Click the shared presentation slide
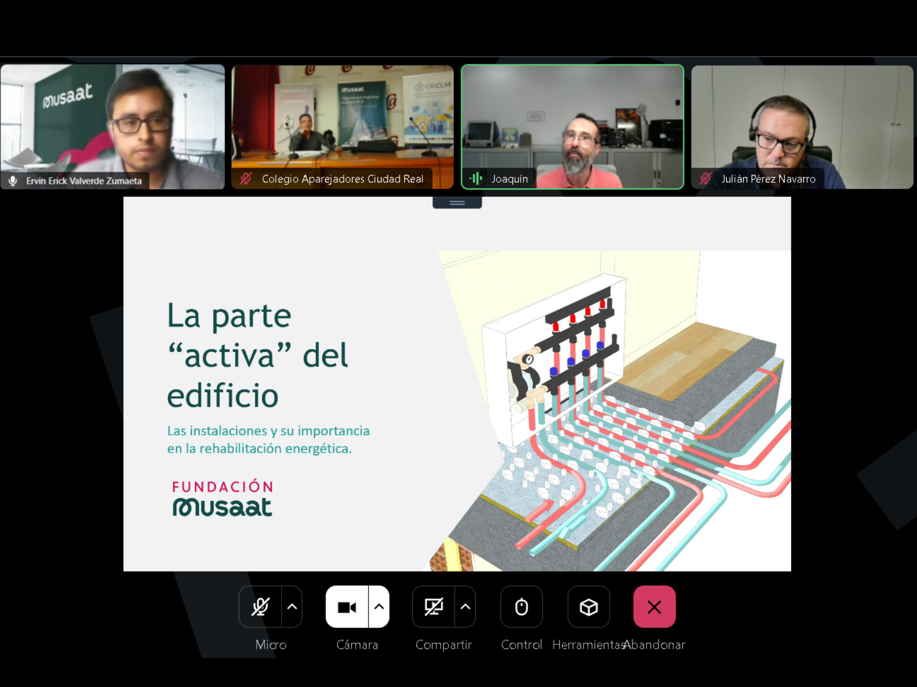This screenshot has height=687, width=917. point(457,384)
